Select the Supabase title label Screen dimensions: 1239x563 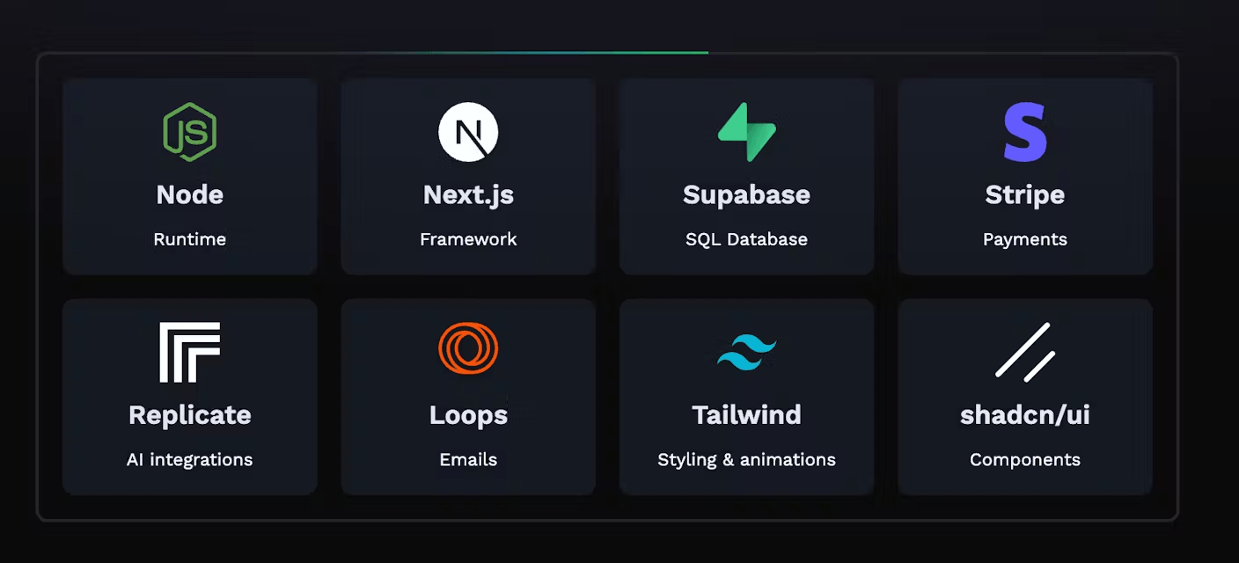(746, 194)
